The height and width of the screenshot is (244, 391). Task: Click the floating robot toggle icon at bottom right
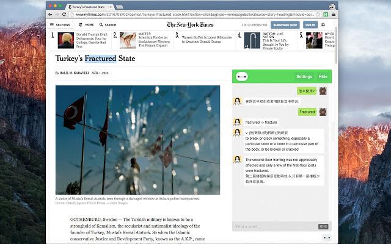click(327, 238)
